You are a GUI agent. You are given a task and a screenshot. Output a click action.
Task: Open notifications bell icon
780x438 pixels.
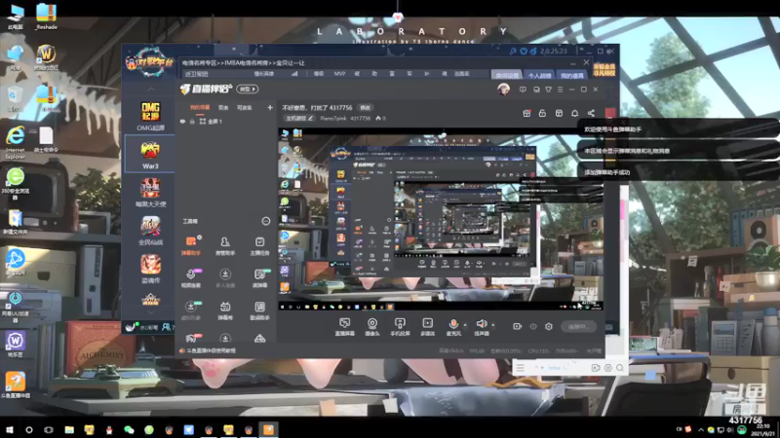click(574, 113)
